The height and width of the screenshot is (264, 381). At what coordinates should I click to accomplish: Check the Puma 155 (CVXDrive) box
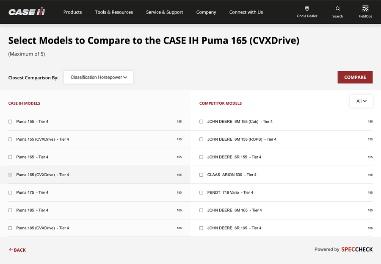(x=10, y=139)
